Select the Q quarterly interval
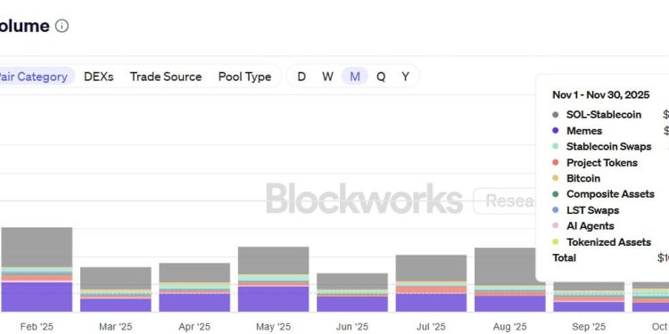This screenshot has height=334, width=669. click(x=381, y=77)
